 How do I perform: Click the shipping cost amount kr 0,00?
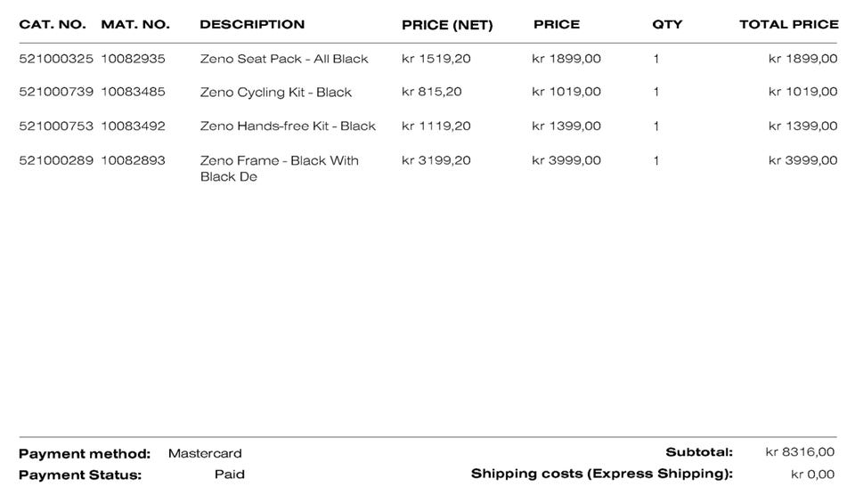click(x=812, y=474)
